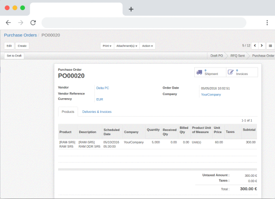Open the YourCompany company link
The width and height of the screenshot is (275, 199).
point(211,94)
